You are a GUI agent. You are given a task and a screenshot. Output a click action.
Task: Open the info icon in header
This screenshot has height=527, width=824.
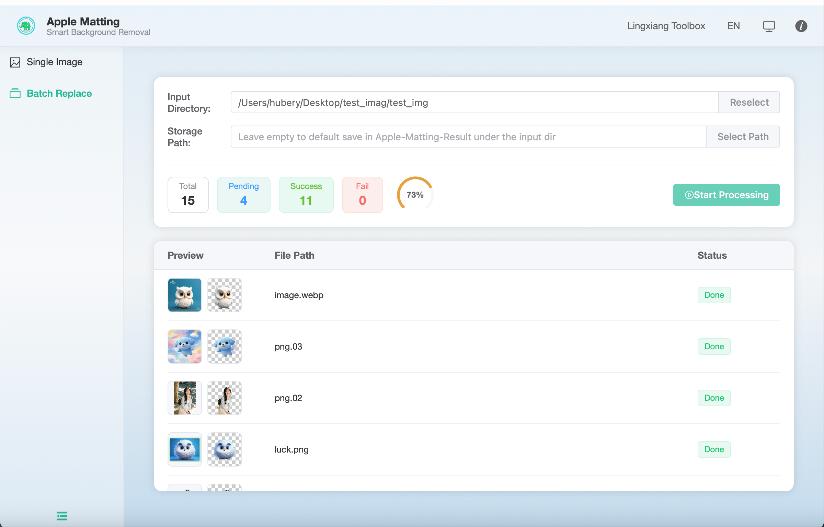click(x=801, y=26)
